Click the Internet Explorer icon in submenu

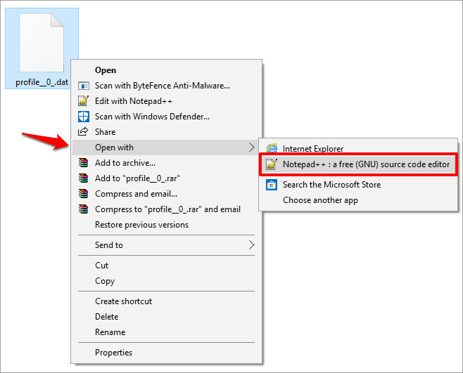point(271,149)
